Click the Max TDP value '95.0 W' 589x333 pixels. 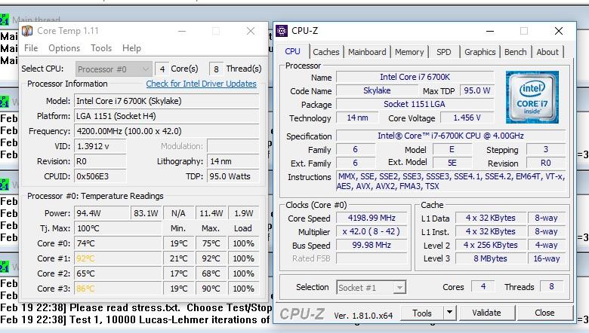[x=476, y=90]
